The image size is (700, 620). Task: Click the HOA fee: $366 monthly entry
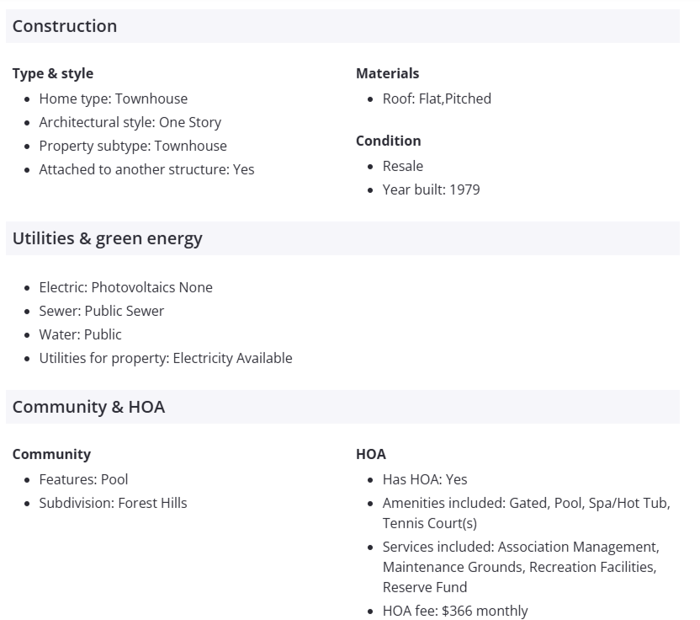tap(454, 611)
